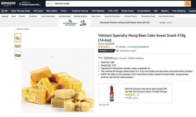Image resolution: width=196 pixels, height=117 pixels.
Task: Select the third product thumbnail
Action: (18, 55)
